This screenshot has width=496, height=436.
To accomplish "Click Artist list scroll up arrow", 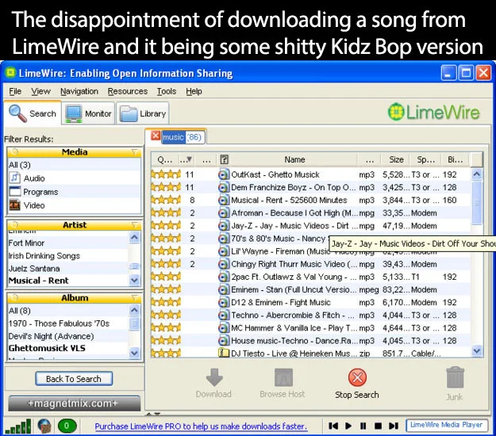I will pos(134,237).
